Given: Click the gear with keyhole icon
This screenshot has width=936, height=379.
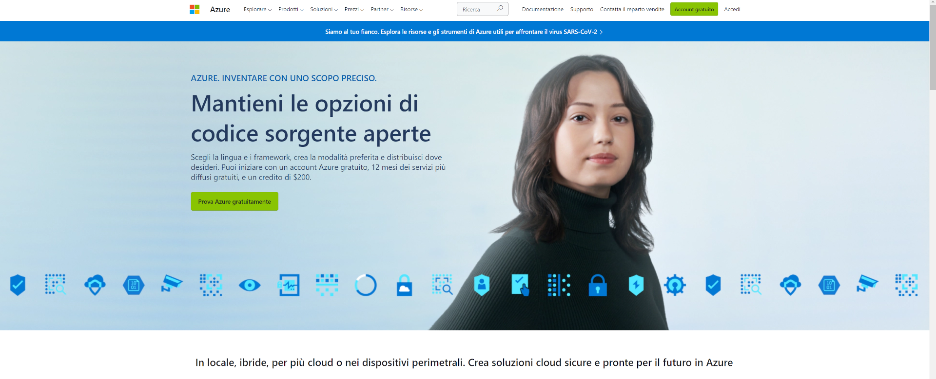Looking at the screenshot, I should pyautogui.click(x=675, y=285).
